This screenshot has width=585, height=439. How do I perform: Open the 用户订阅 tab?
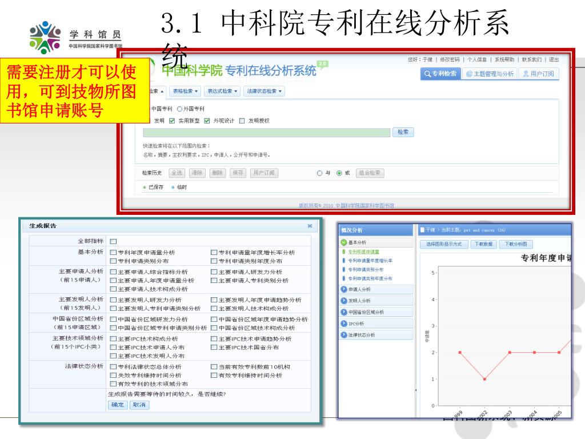click(538, 74)
